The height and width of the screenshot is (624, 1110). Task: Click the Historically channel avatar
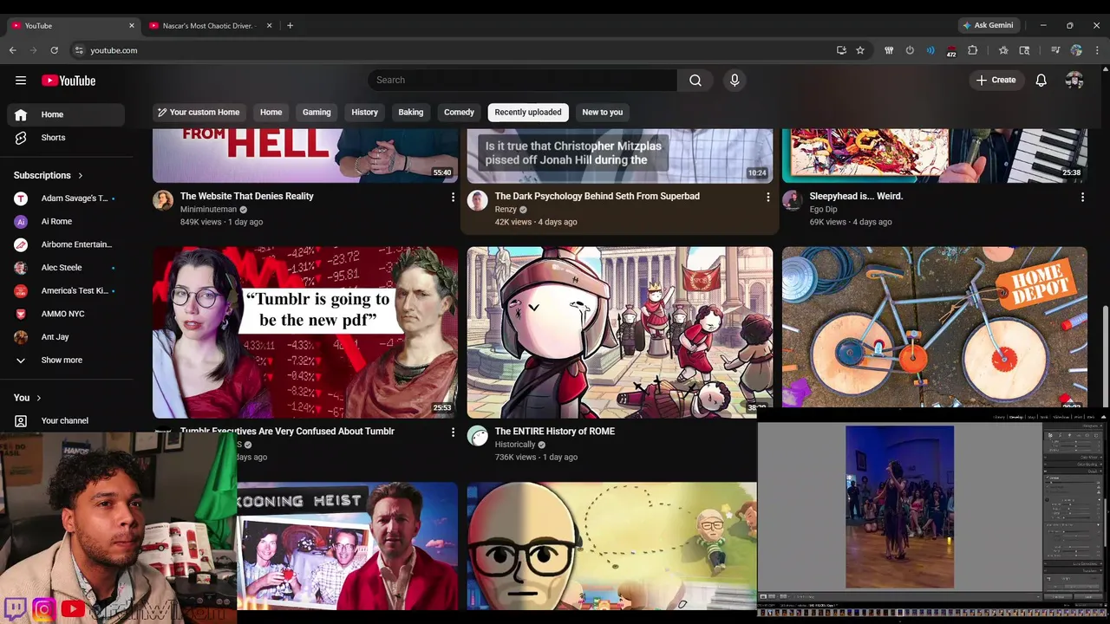click(x=478, y=436)
